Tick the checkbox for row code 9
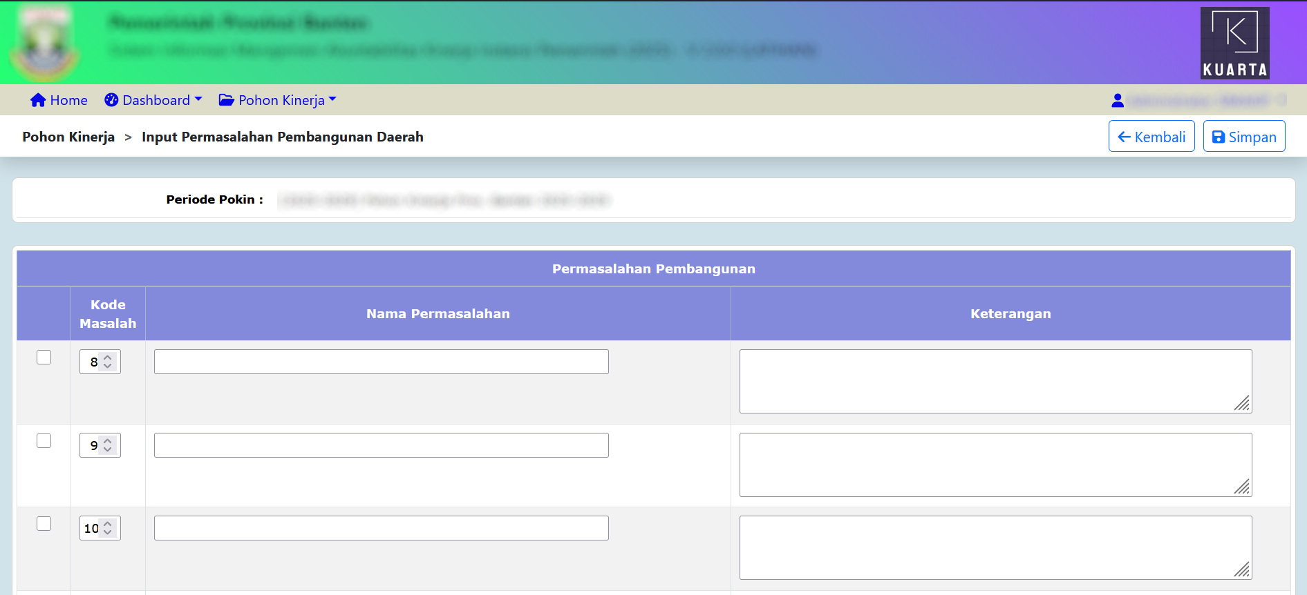The height and width of the screenshot is (595, 1307). point(44,441)
